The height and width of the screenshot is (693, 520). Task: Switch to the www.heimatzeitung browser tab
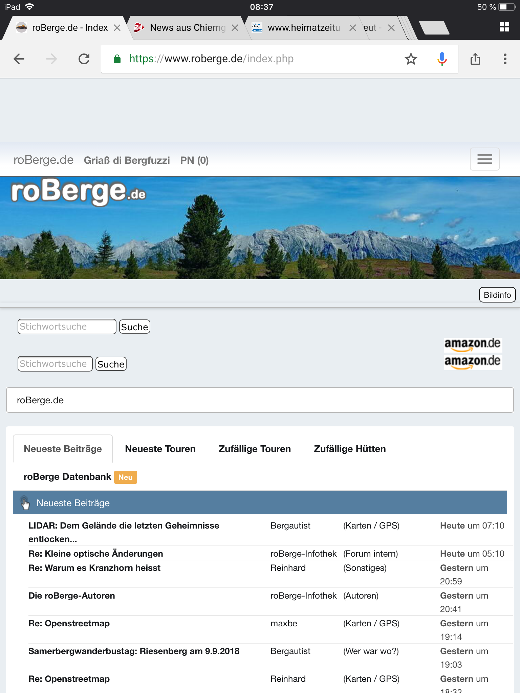coord(303,28)
